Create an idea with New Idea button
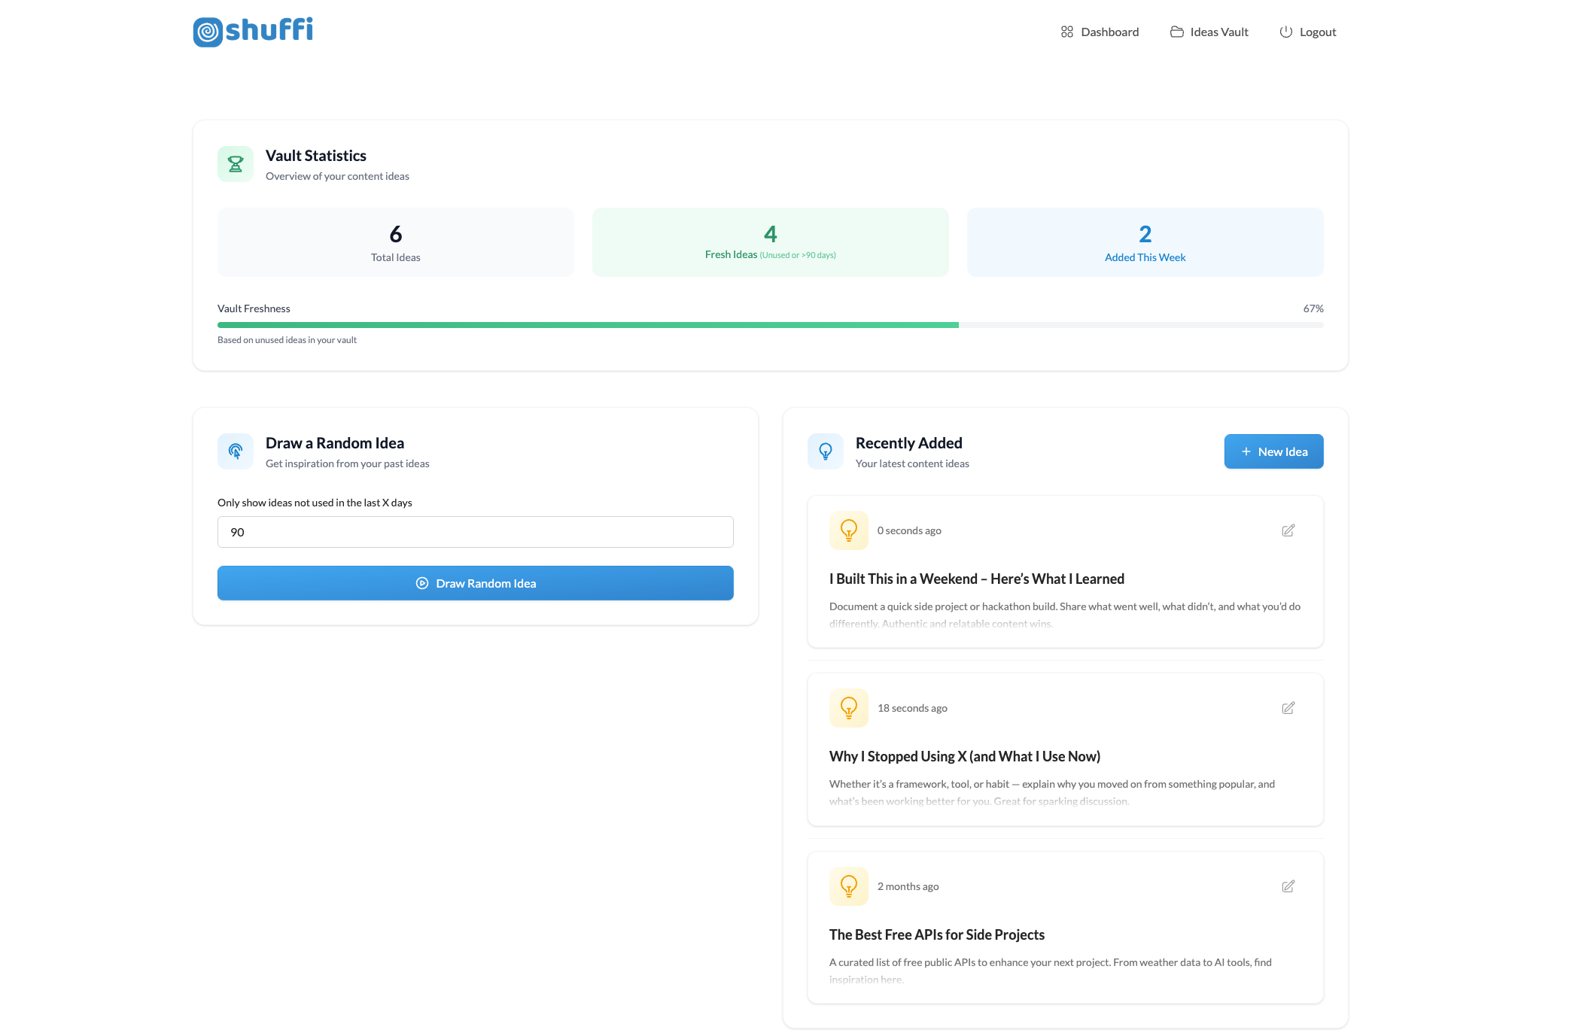The width and height of the screenshot is (1591, 1033). [x=1273, y=451]
